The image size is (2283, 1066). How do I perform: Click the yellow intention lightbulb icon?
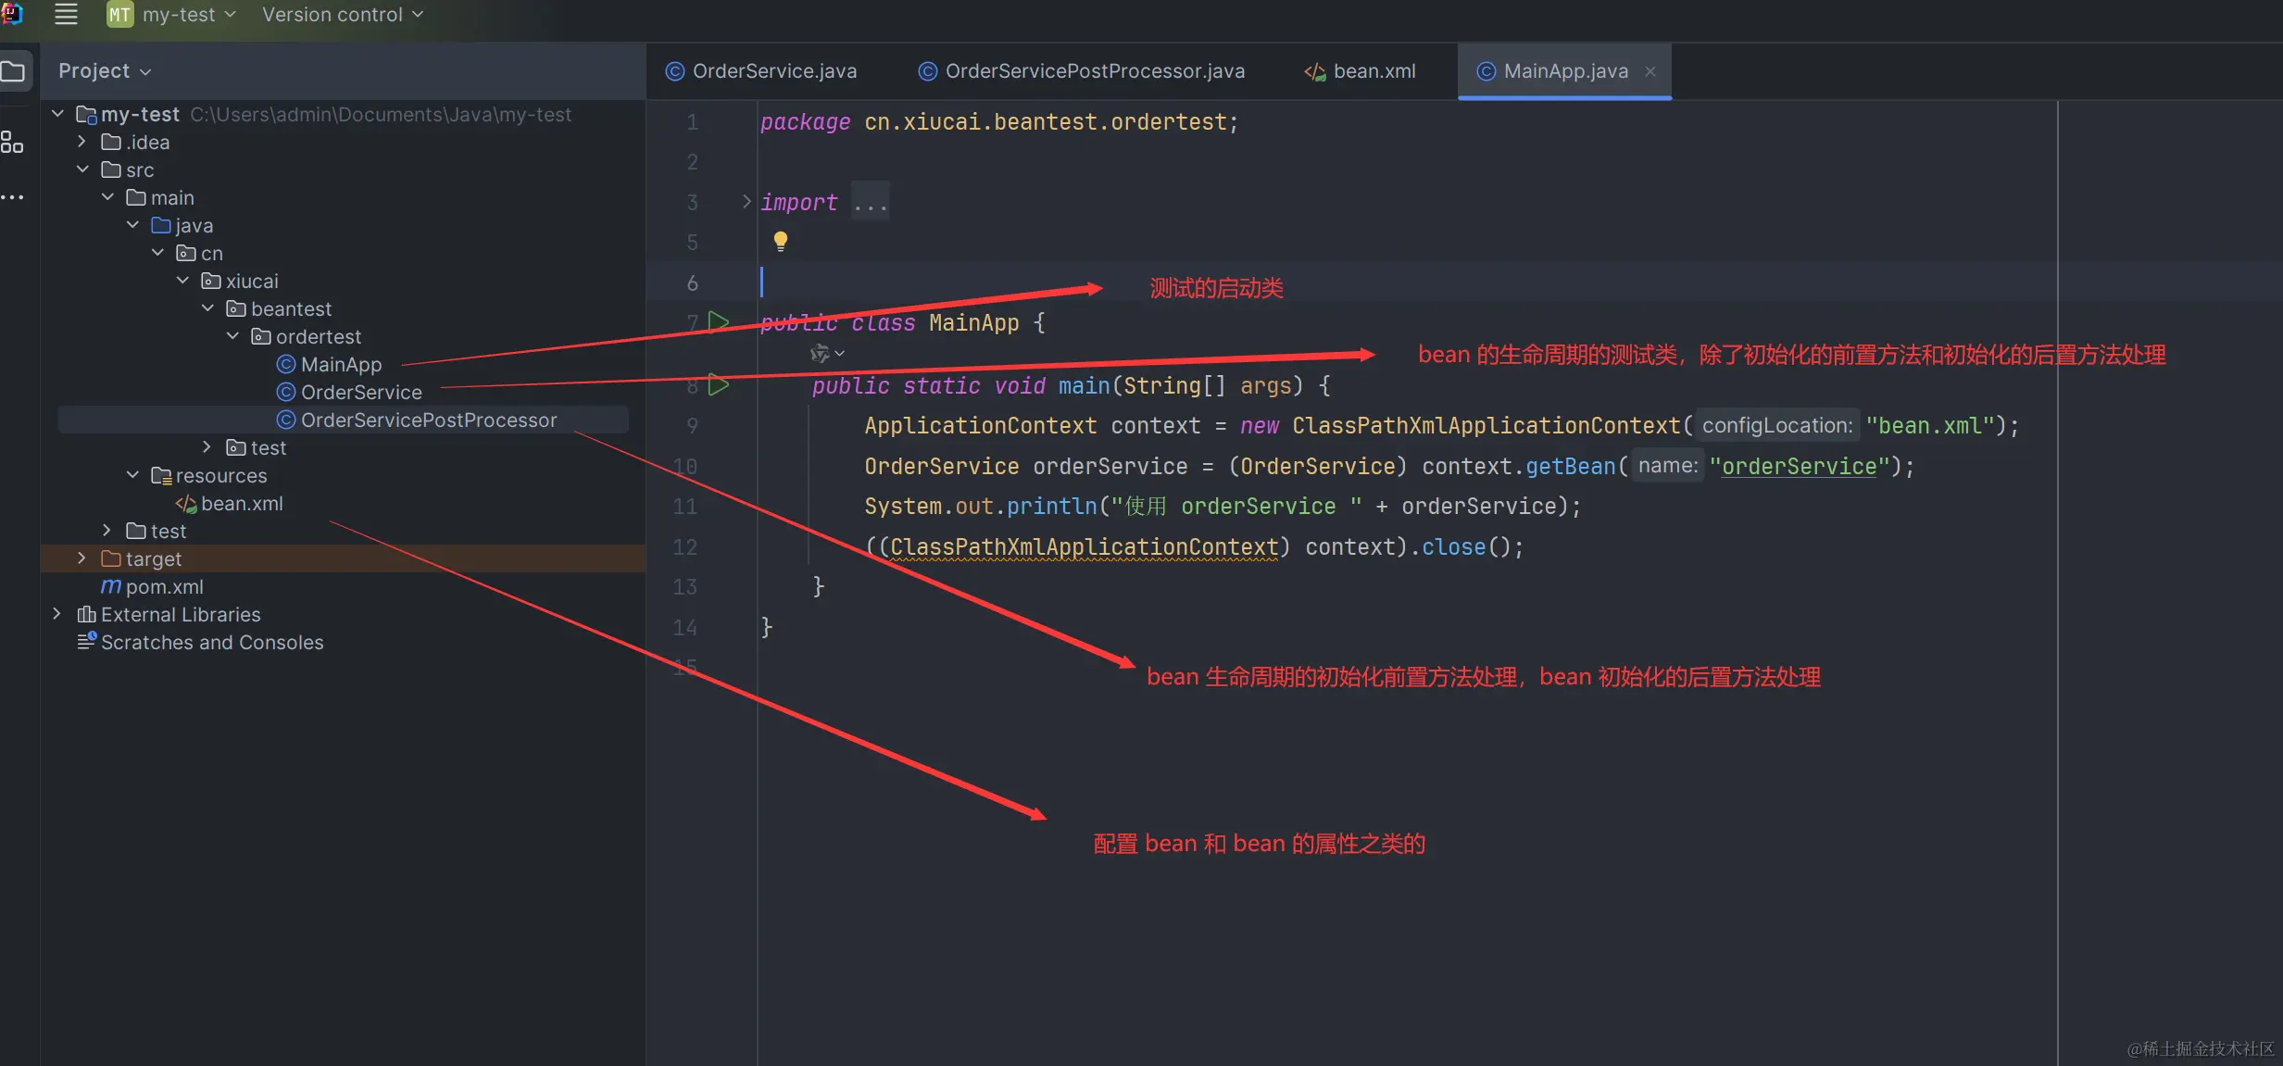click(781, 242)
